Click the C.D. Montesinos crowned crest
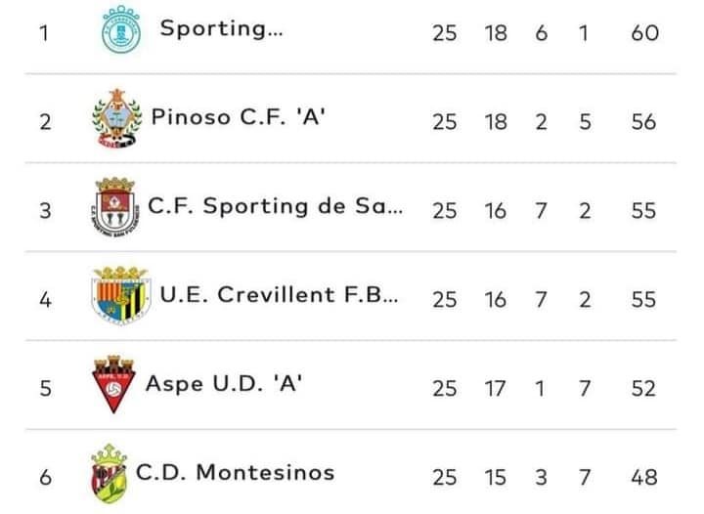Screen dimensions: 704x514 110,473
